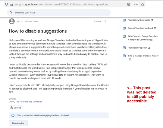163x128 pixels.
Task: Click the browser address bar URL
Action: coord(61,5)
